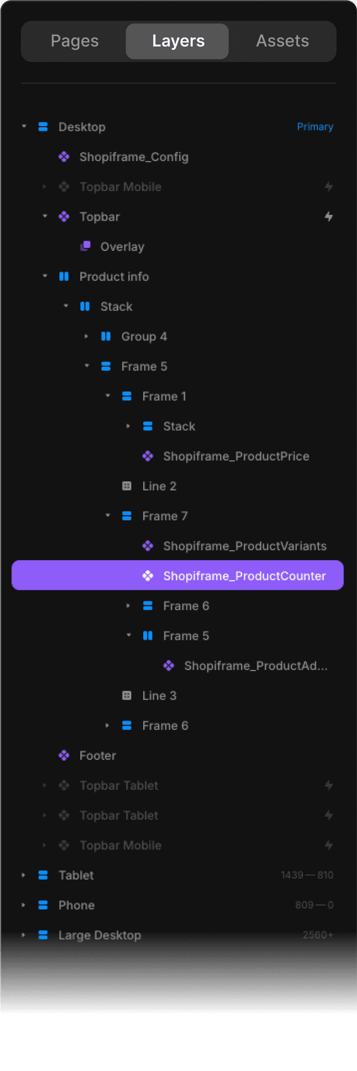The width and height of the screenshot is (357, 1071).
Task: Collapse the Frame 7 layer
Action: tap(108, 516)
